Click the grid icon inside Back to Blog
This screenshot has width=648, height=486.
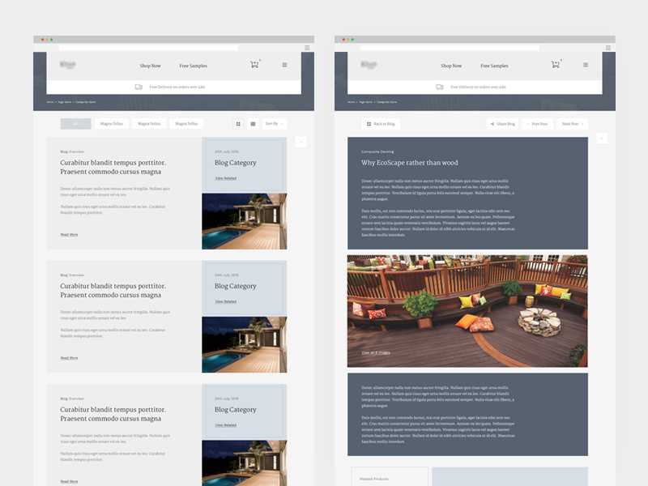point(369,123)
